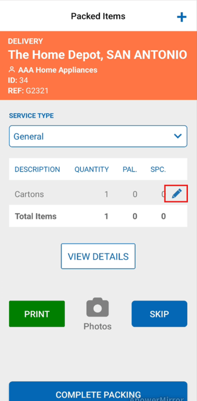Tap the Cartons item description

click(x=29, y=194)
